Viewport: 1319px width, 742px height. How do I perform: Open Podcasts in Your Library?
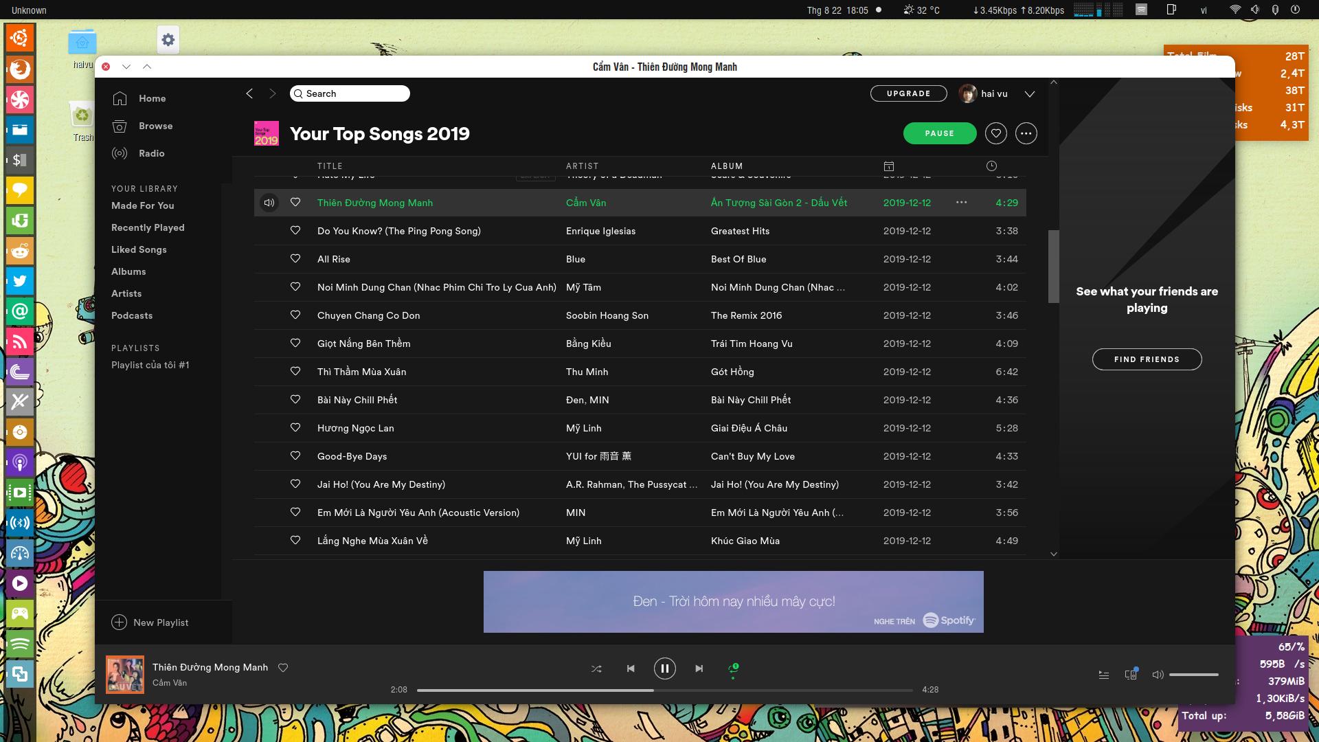point(132,315)
